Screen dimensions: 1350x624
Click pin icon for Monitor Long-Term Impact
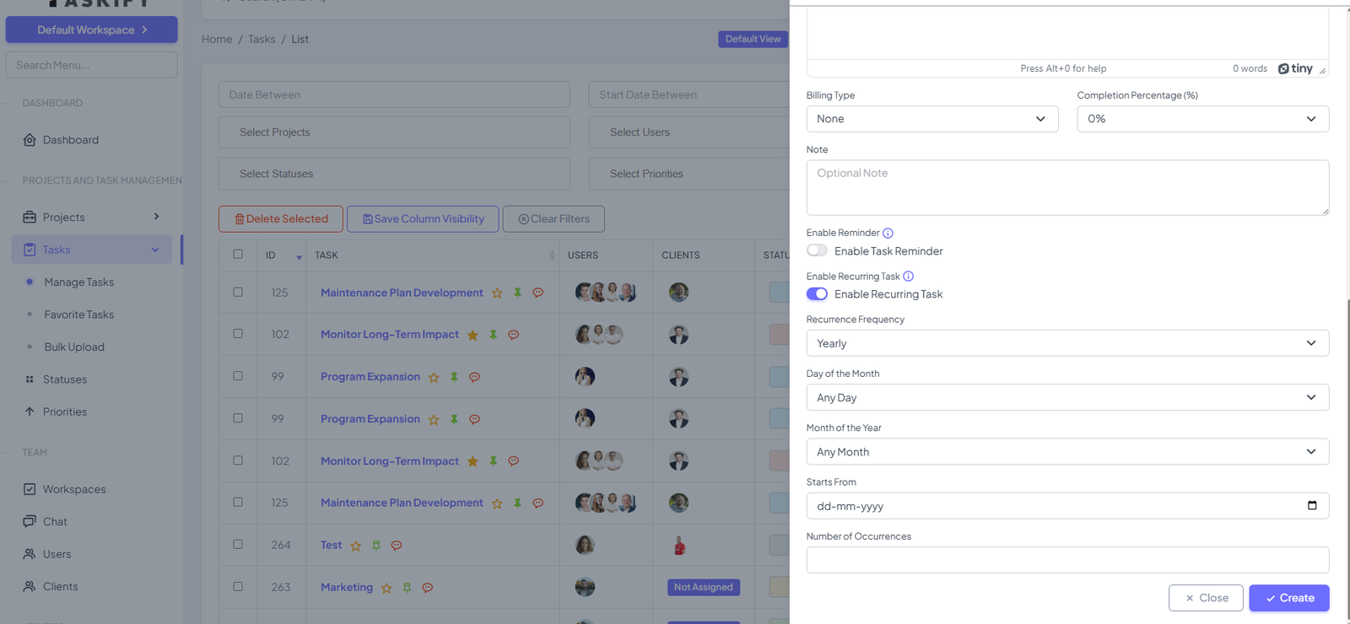pyautogui.click(x=494, y=335)
